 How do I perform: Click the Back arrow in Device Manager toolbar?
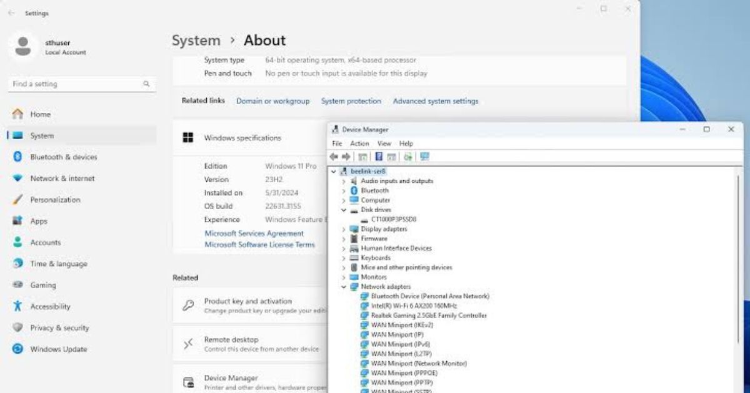click(334, 157)
